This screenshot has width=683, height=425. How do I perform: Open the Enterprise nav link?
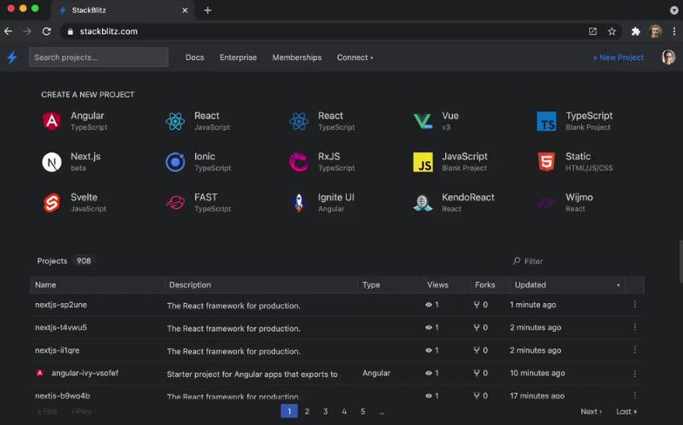239,57
